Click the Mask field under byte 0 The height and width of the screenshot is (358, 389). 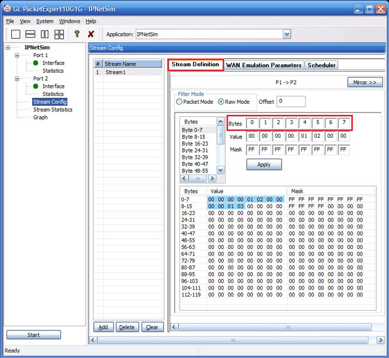(x=252, y=150)
